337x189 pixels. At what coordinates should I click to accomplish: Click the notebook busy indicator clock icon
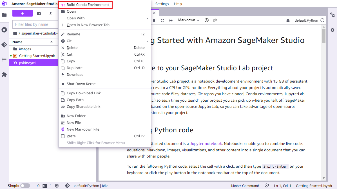[207, 20]
